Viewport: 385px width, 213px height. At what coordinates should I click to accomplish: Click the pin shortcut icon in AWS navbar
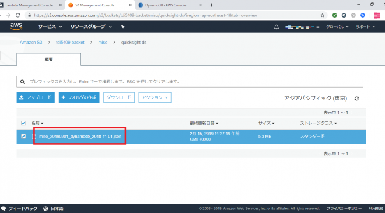point(123,26)
